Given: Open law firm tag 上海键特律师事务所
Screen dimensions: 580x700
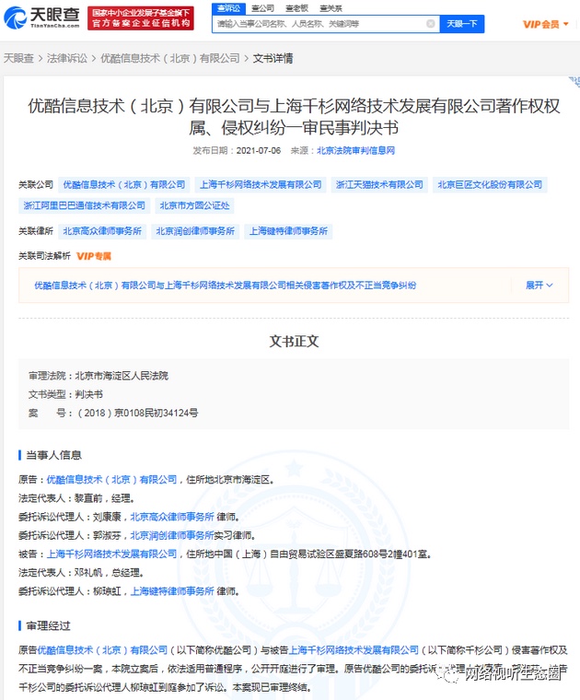Looking at the screenshot, I should (288, 231).
